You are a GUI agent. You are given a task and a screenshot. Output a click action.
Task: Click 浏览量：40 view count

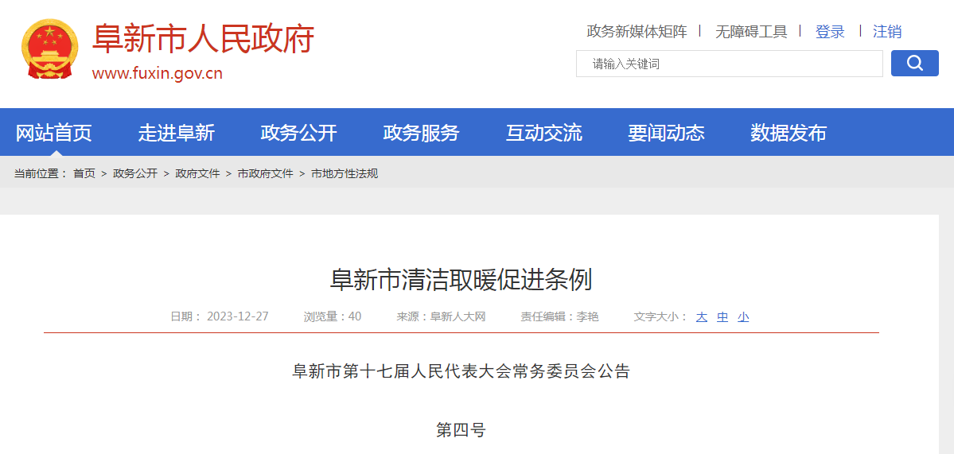[x=333, y=316]
